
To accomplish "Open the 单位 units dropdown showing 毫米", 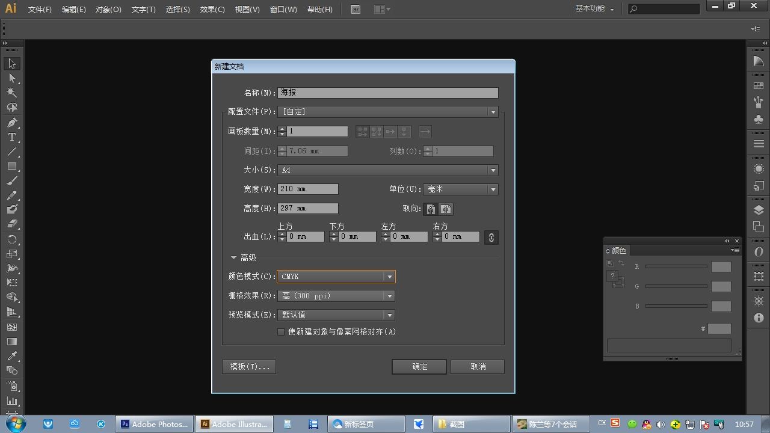I will [x=461, y=189].
